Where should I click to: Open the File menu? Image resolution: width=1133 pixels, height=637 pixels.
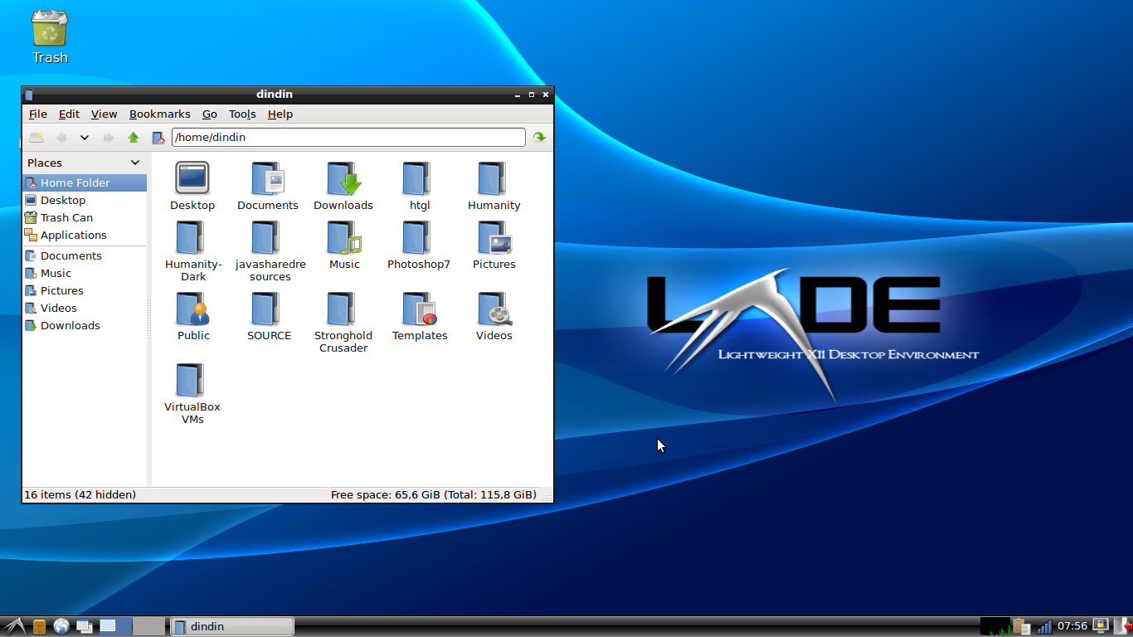[x=38, y=114]
